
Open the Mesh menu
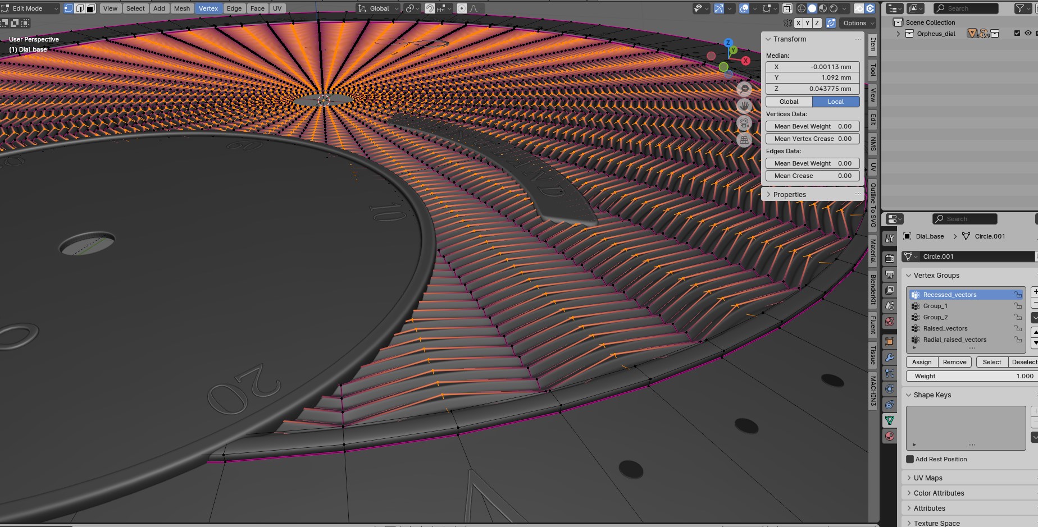click(181, 8)
